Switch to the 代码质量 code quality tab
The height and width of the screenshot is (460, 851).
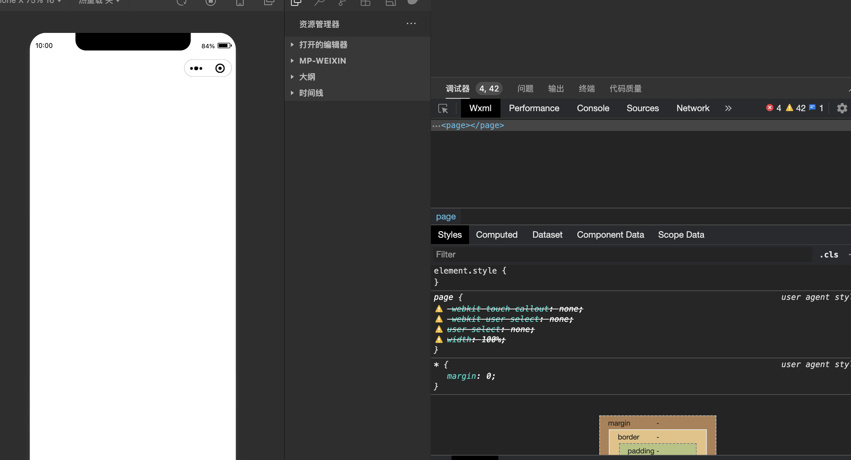[x=626, y=89]
